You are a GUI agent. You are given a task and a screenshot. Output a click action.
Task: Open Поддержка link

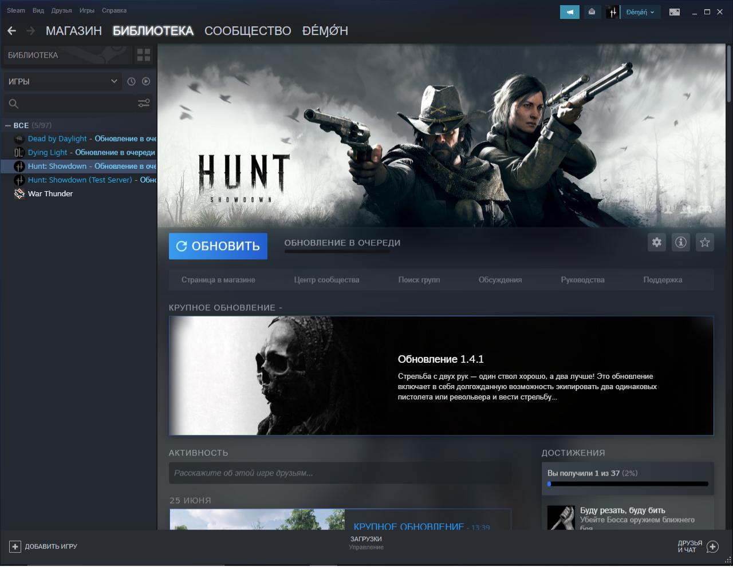[663, 280]
